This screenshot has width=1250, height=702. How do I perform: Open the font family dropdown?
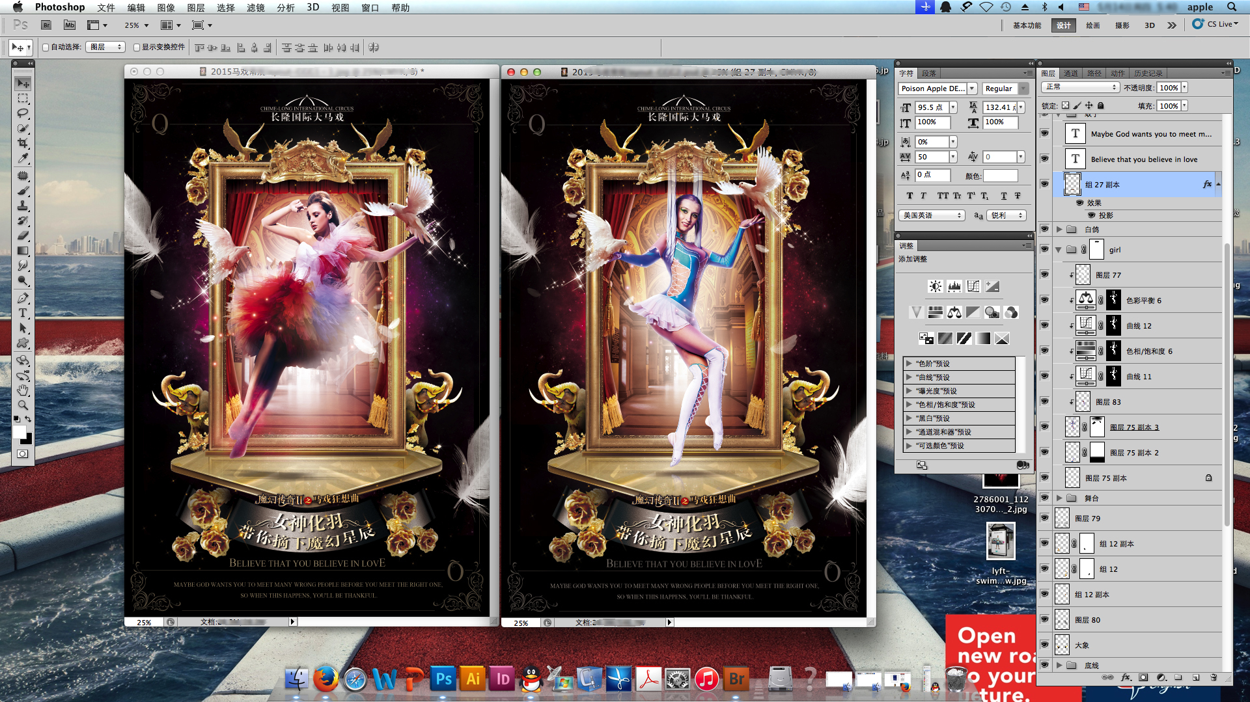(972, 88)
